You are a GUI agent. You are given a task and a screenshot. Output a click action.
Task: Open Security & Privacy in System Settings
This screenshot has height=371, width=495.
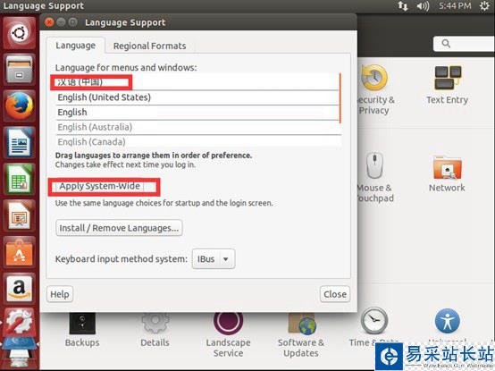(374, 89)
